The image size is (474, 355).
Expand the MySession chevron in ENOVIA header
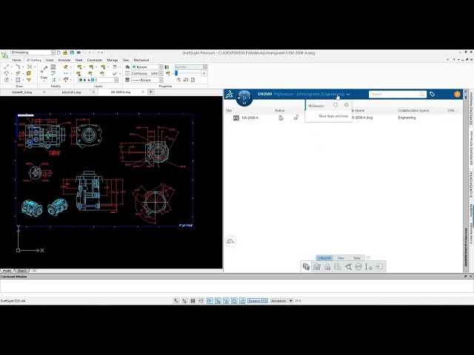(348, 94)
